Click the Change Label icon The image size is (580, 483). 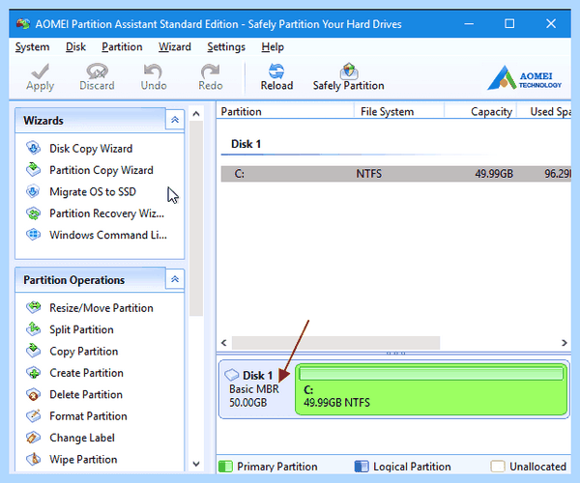(33, 438)
